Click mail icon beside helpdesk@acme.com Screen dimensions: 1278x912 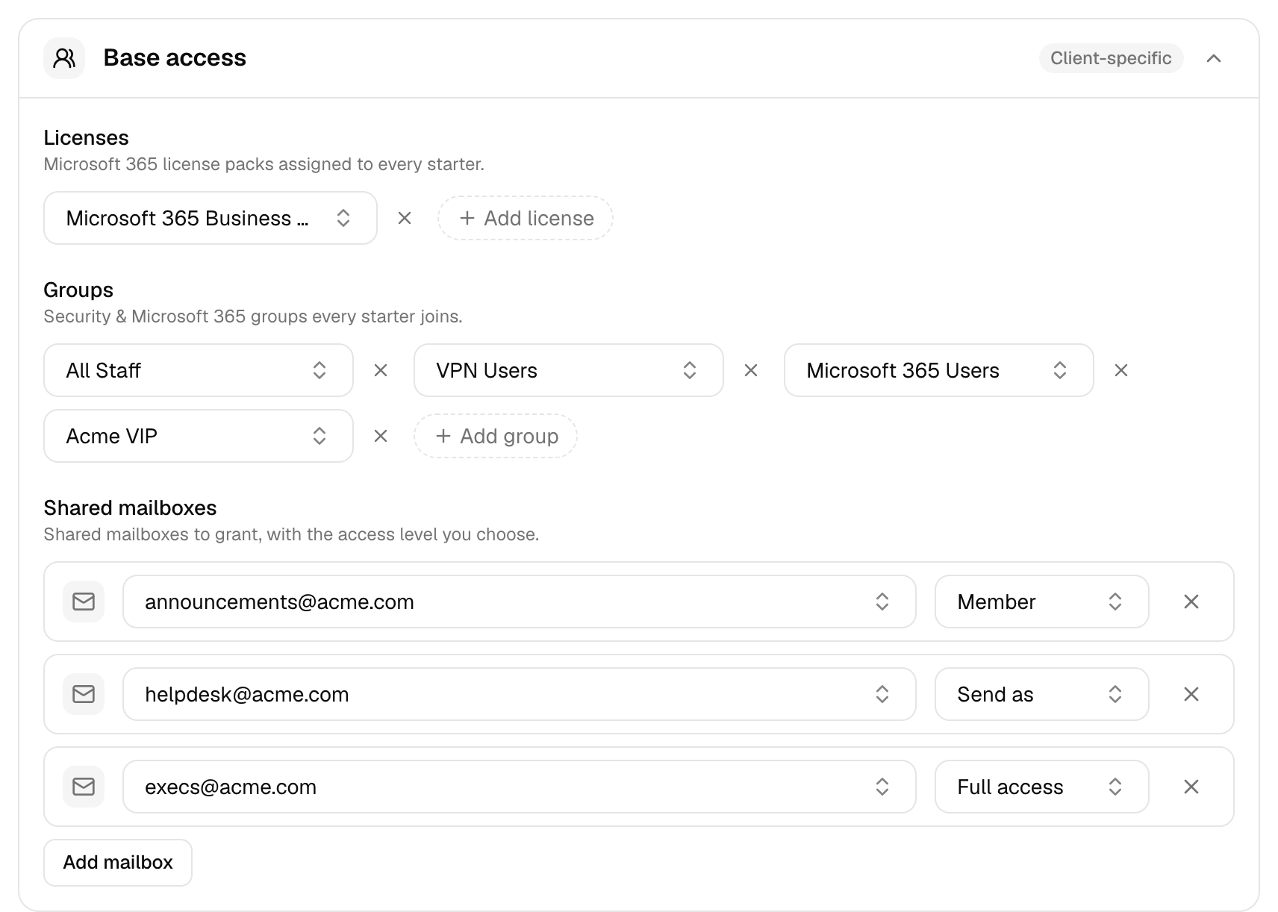(84, 694)
